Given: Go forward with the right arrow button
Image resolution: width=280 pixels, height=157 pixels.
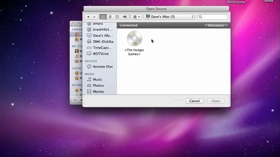Looking at the screenshot, I should [x=94, y=17].
